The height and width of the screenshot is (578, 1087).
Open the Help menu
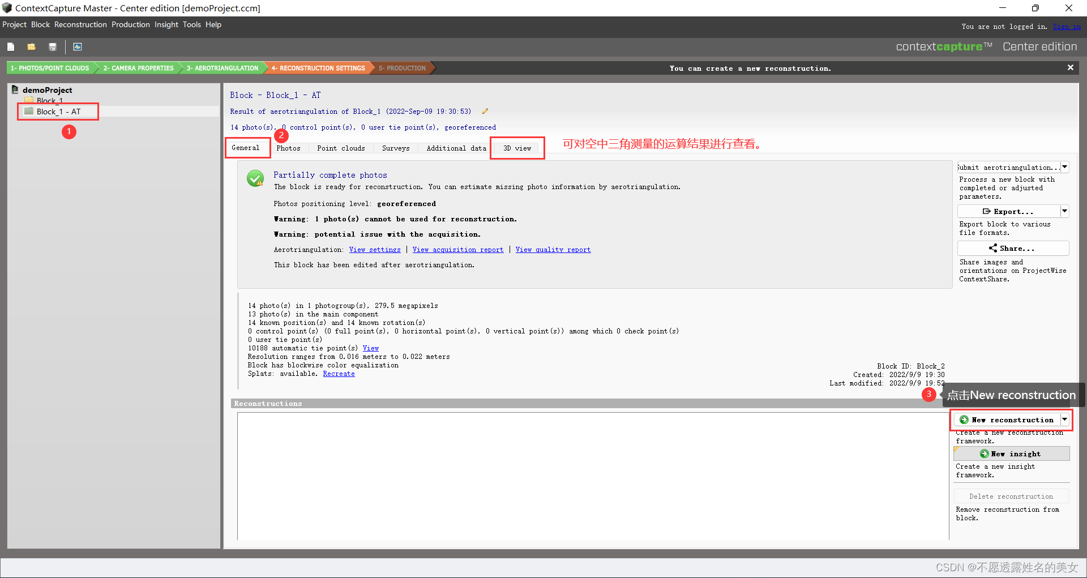(213, 24)
